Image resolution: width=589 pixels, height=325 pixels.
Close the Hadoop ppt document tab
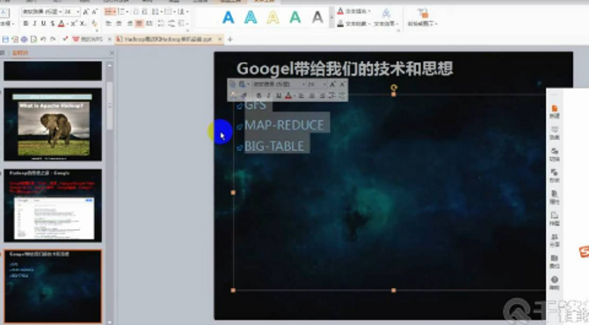click(x=220, y=39)
